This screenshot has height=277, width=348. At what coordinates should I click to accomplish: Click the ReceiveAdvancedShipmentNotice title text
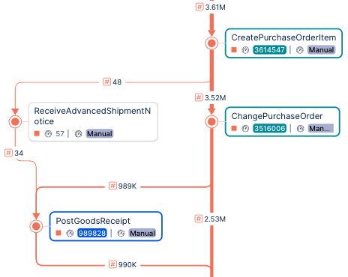[x=92, y=116]
